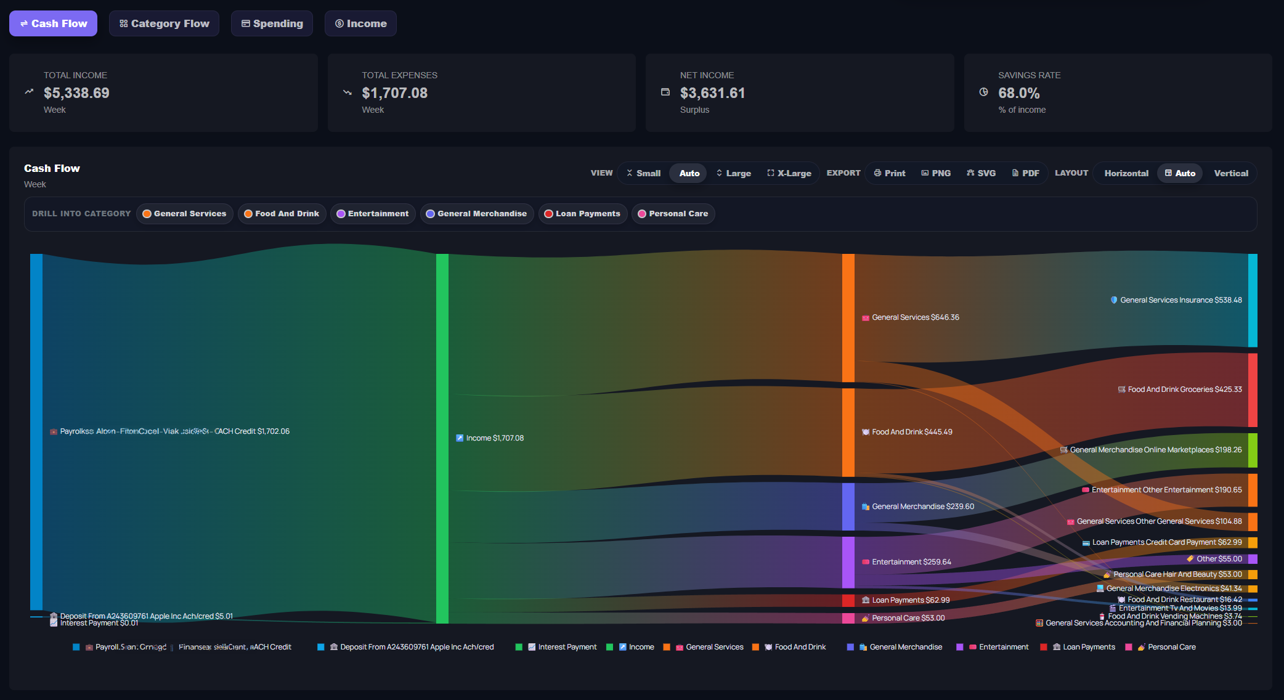Viewport: 1284px width, 700px height.
Task: Select Small view size
Action: click(x=643, y=173)
